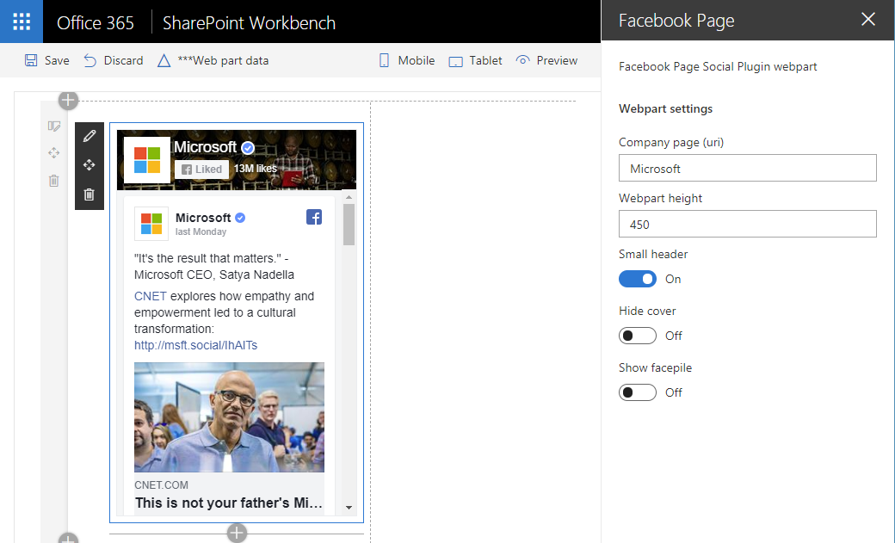The image size is (895, 543).
Task: Click the Webpart height input field
Action: click(747, 224)
